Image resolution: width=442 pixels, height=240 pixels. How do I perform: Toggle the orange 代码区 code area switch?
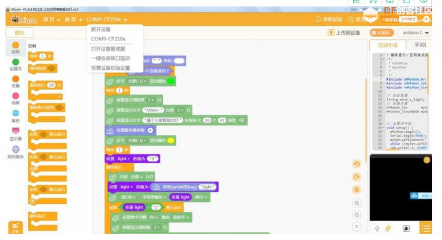click(x=382, y=33)
